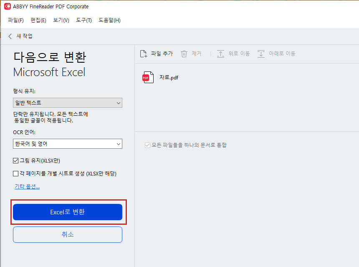Click the 아래로 이동 text label

tap(282, 53)
